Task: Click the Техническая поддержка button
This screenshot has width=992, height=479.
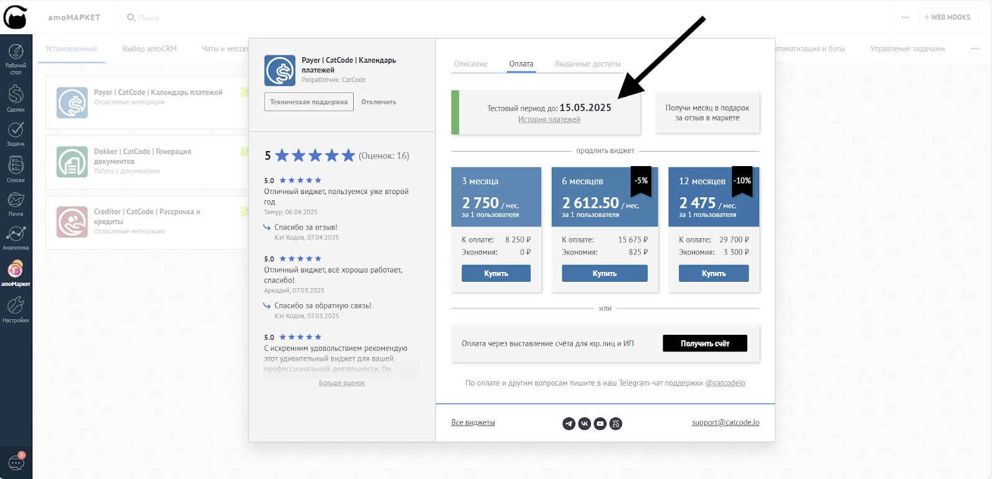Action: tap(309, 102)
